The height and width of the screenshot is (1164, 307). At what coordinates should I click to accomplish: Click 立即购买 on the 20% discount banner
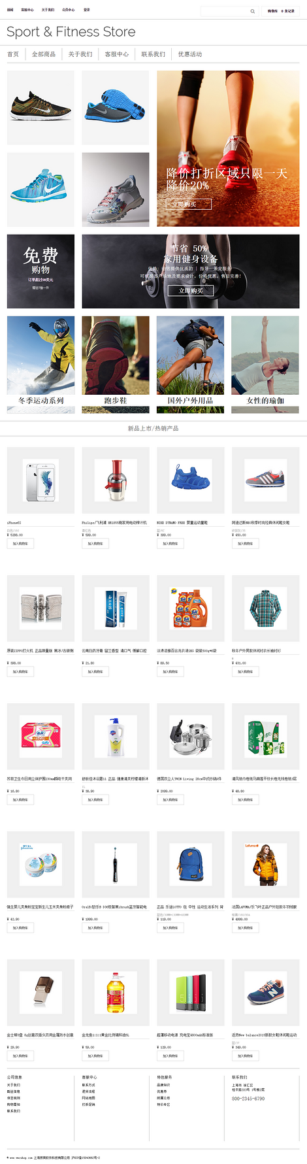pos(189,204)
